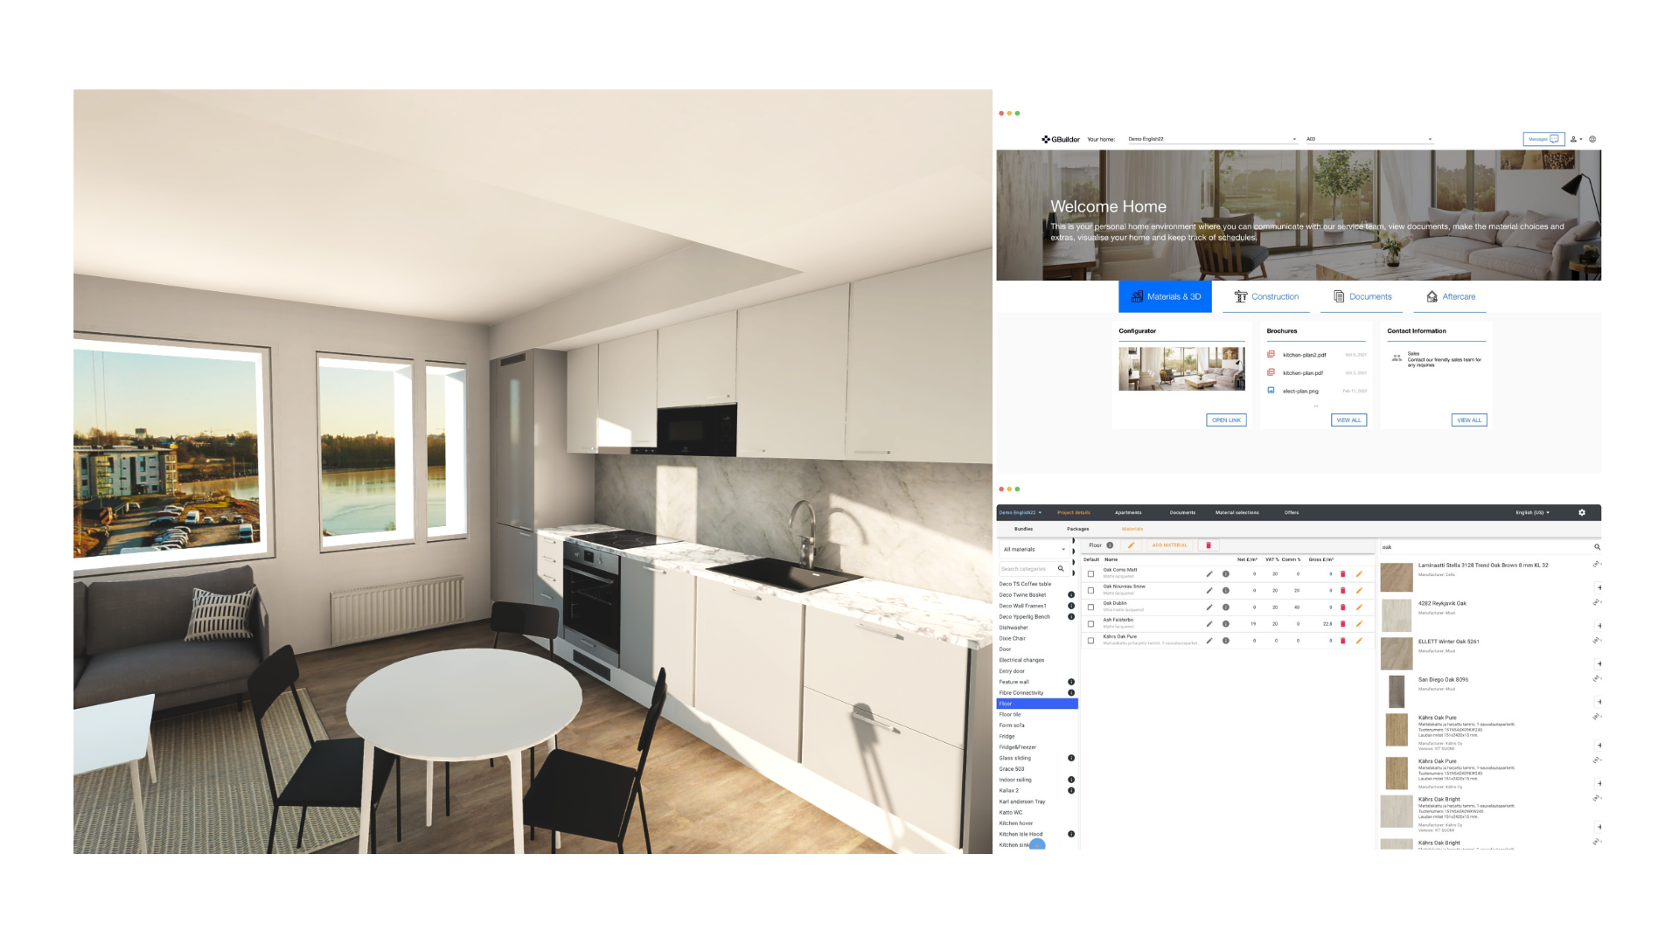
Task: Click the Floor category in materials sidebar
Action: pos(1031,703)
